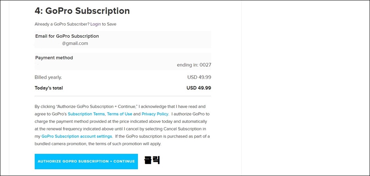
Task: Click the 'Billed yearly.' label
Action: [48, 77]
